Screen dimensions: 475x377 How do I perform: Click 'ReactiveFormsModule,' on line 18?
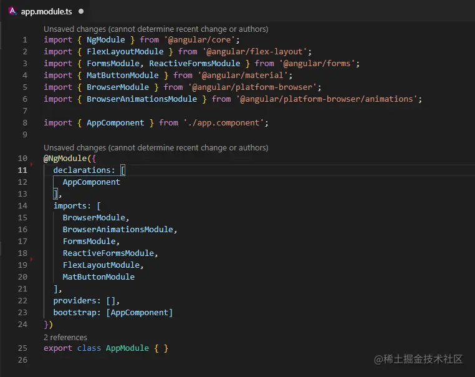pyautogui.click(x=110, y=253)
